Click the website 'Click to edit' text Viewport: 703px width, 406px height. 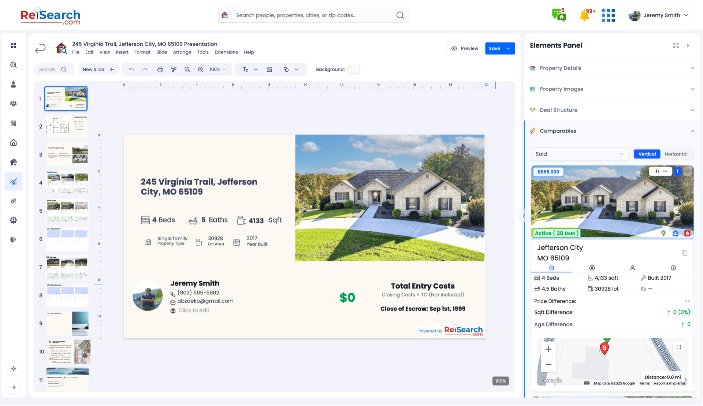click(x=194, y=310)
